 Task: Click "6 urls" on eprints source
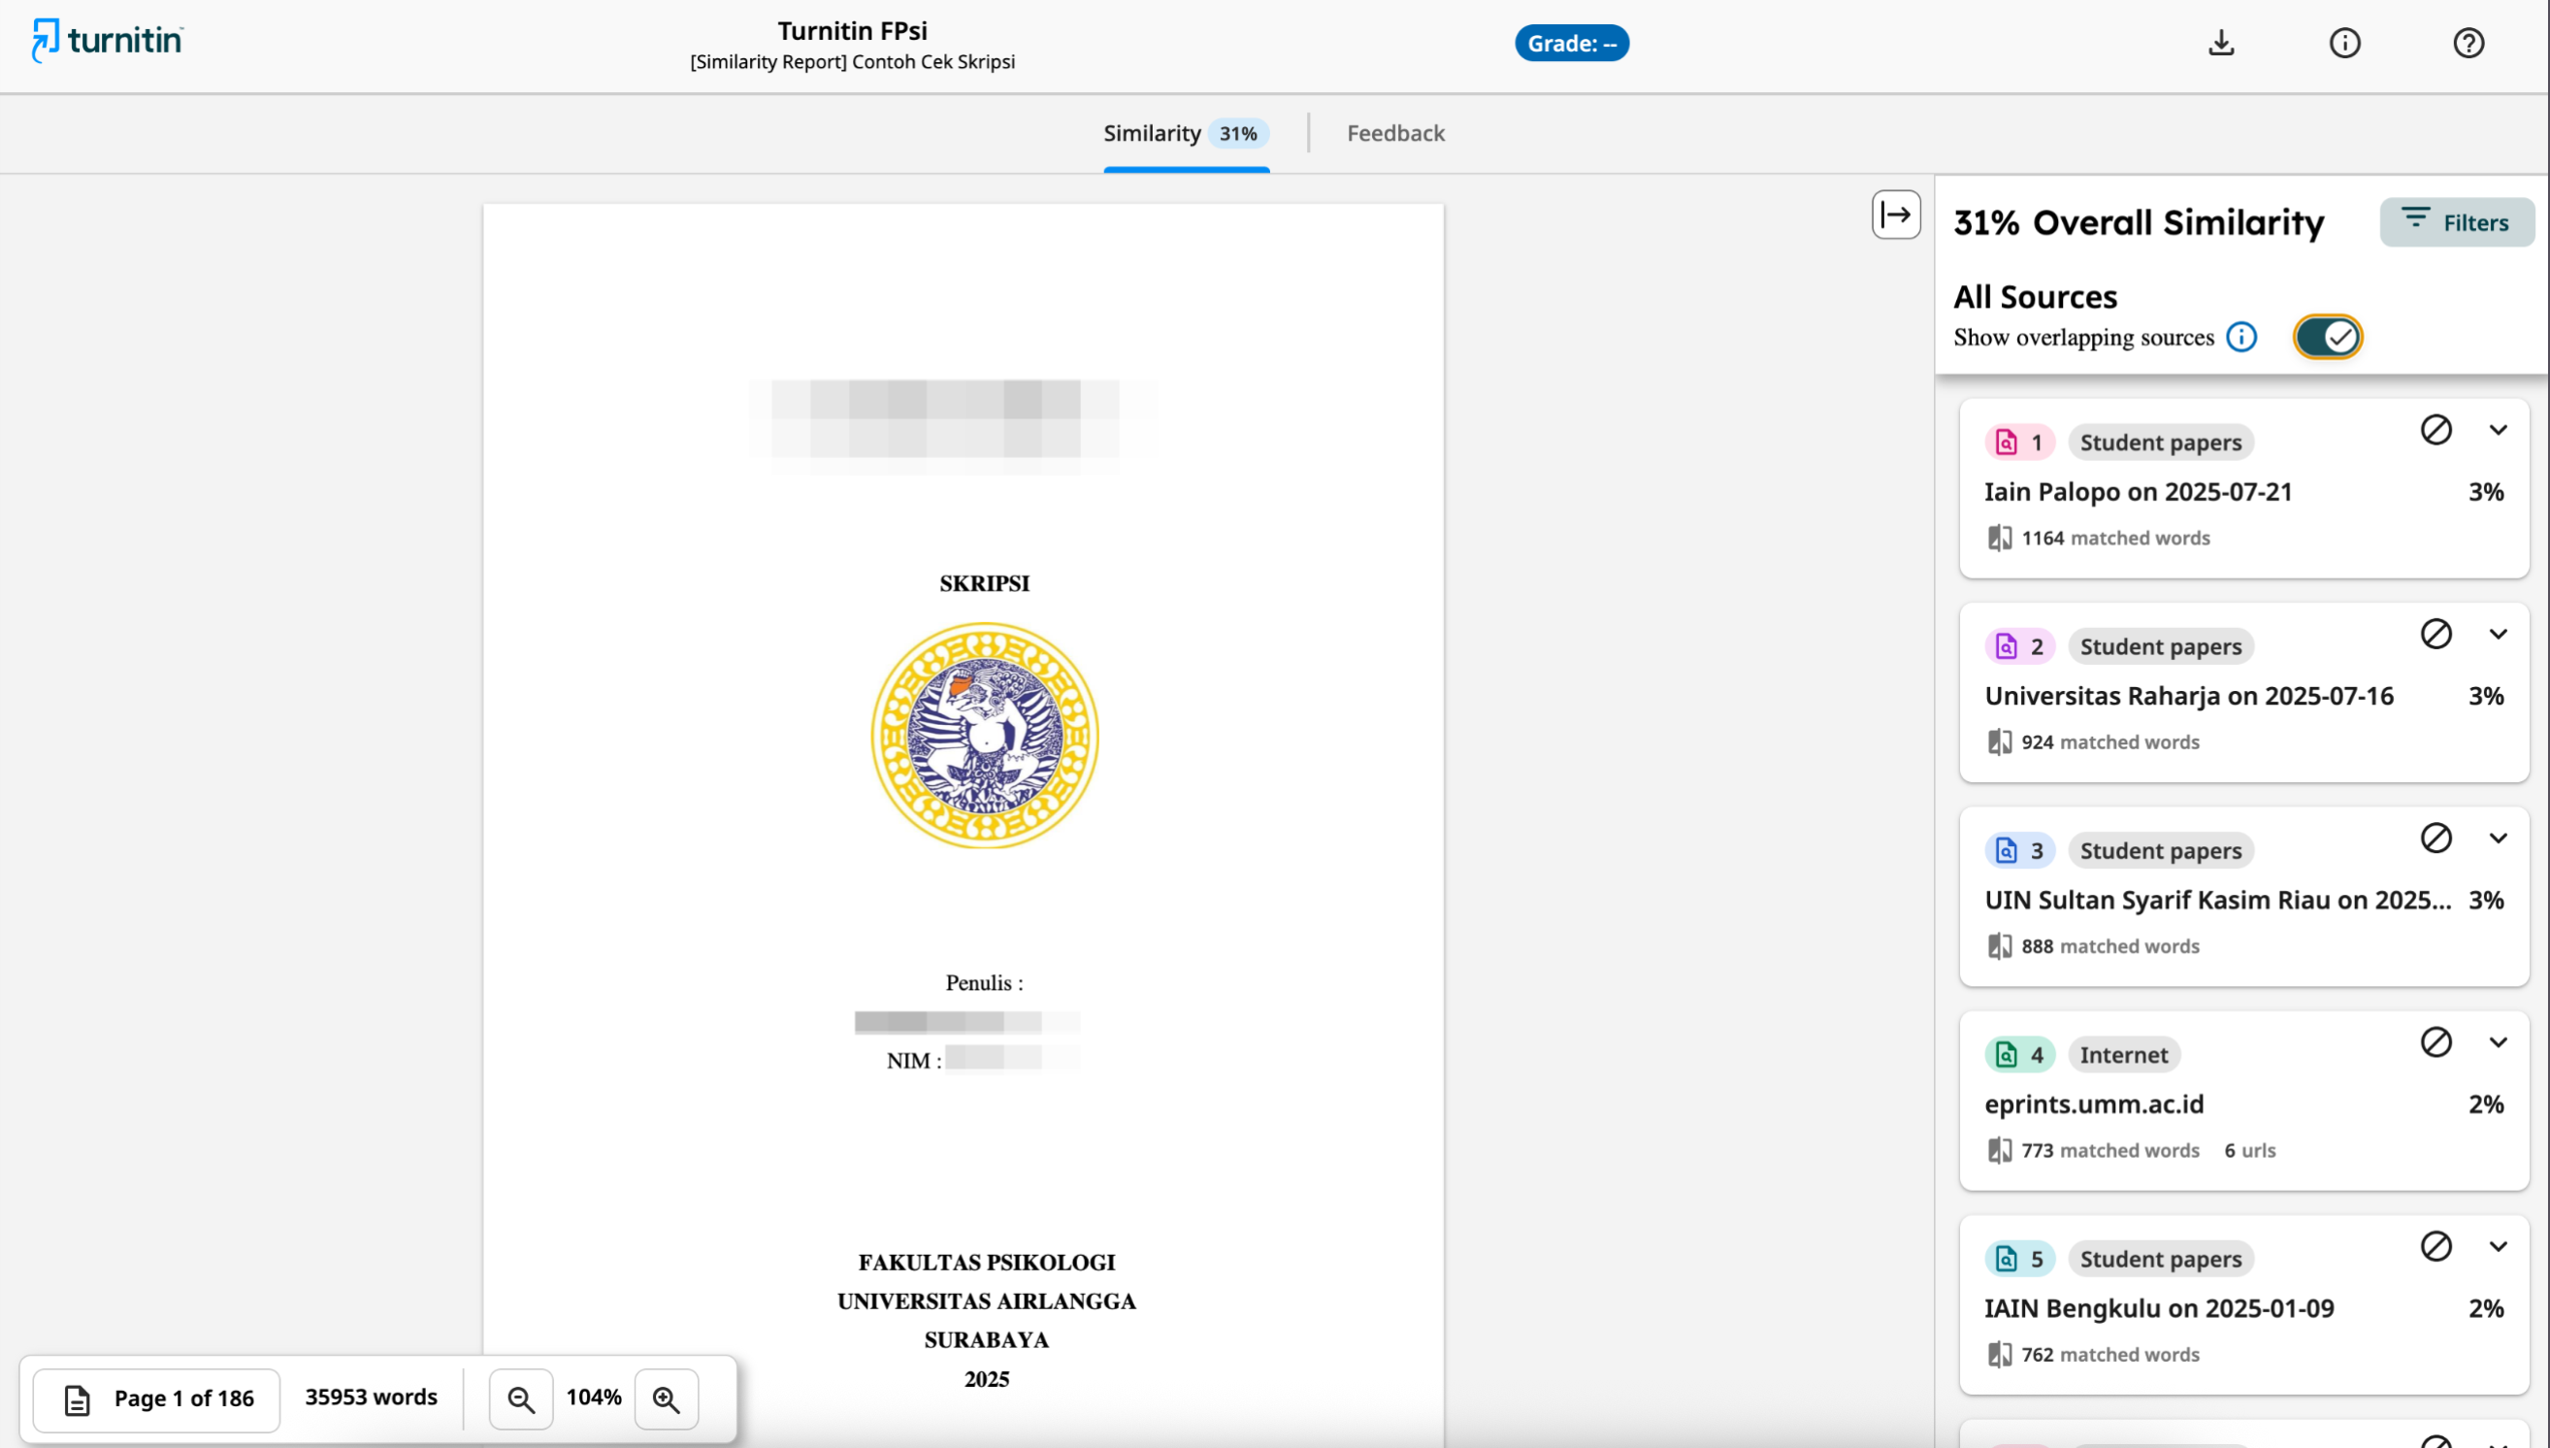[2250, 1150]
